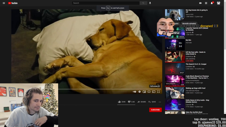The height and width of the screenshot is (127, 226).
Task: Like the video with thumbs up 254K
Action: [x=121, y=102]
